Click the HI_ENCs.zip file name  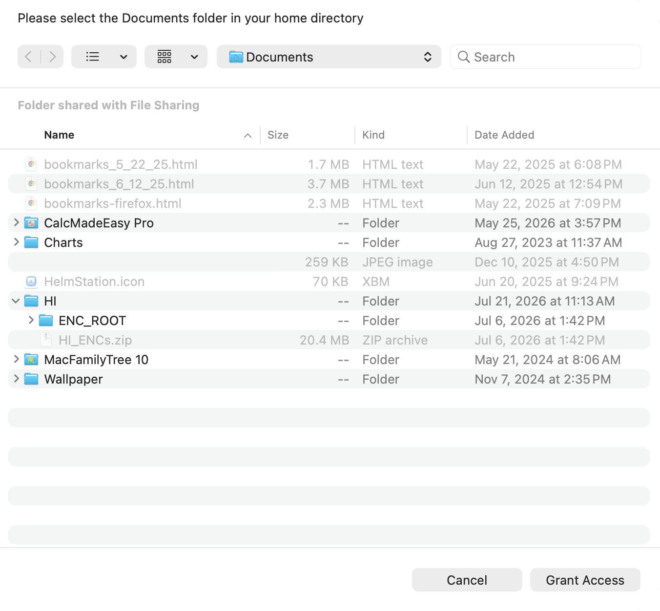[x=95, y=340]
